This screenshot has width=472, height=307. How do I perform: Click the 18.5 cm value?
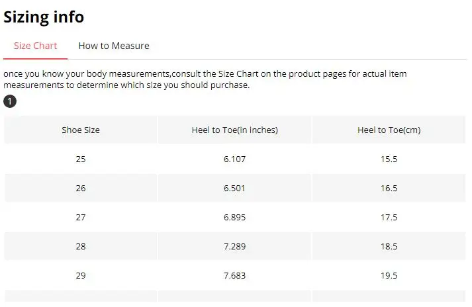[389, 247]
